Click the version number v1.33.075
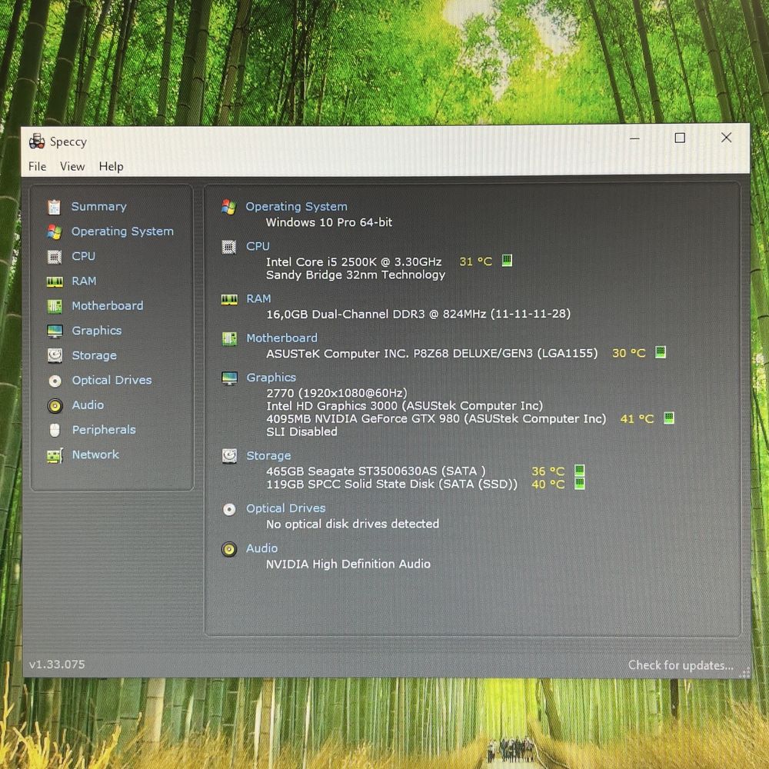Screen dimensions: 769x769 57,664
